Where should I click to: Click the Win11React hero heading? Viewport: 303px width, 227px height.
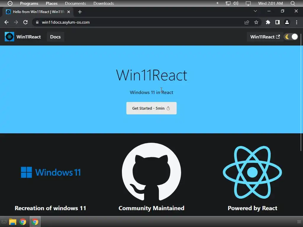(x=151, y=75)
